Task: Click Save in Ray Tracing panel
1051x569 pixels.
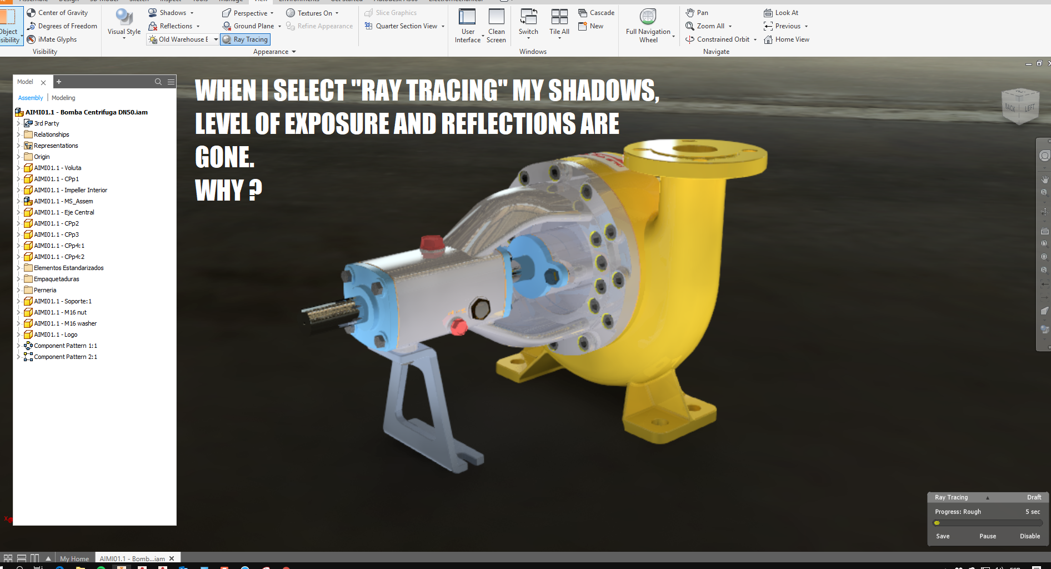Action: pos(943,536)
